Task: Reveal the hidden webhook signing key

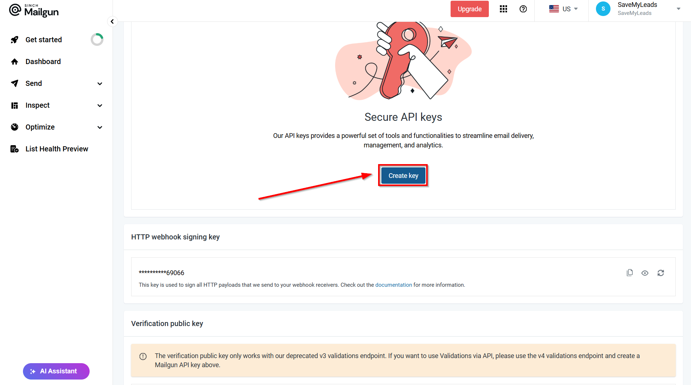Action: (645, 273)
